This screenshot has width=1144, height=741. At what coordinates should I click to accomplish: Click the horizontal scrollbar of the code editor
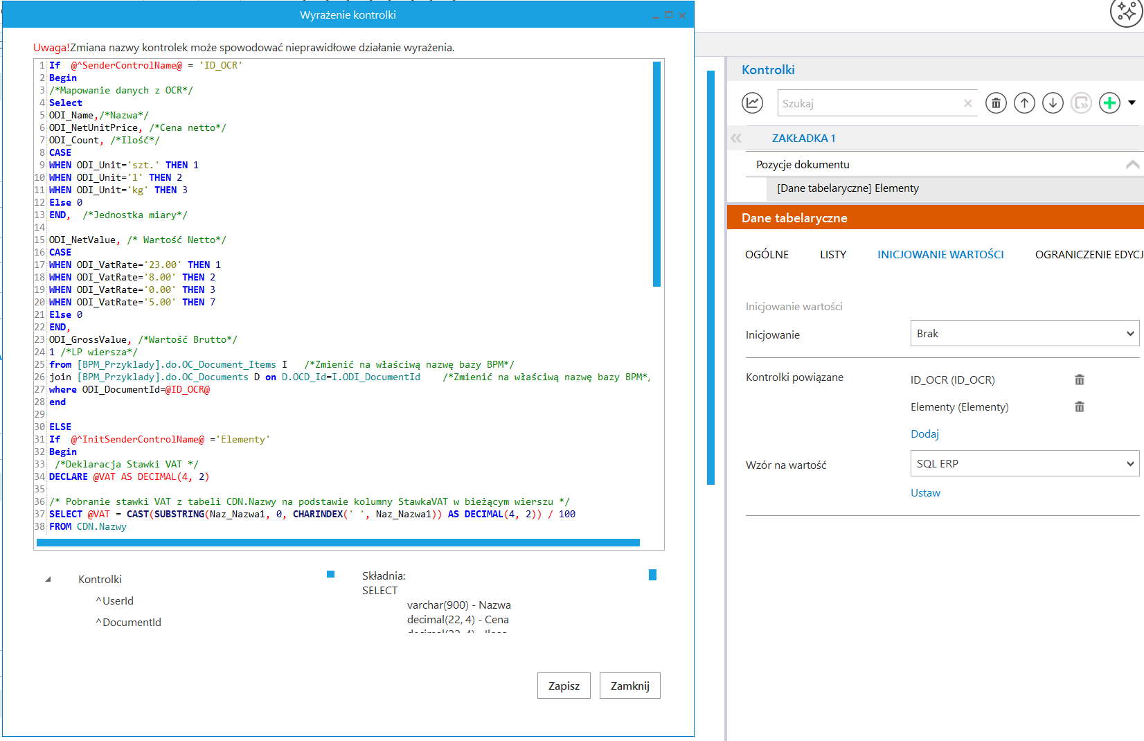click(x=338, y=543)
